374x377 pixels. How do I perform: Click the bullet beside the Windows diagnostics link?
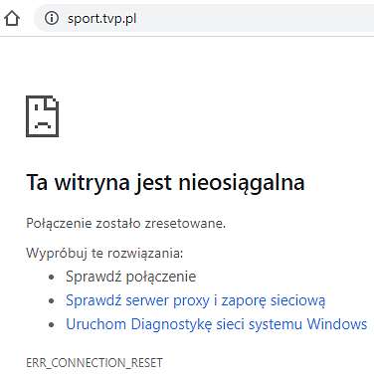51,324
